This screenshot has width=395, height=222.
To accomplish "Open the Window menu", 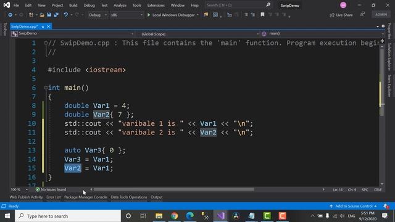I will click(177, 5).
